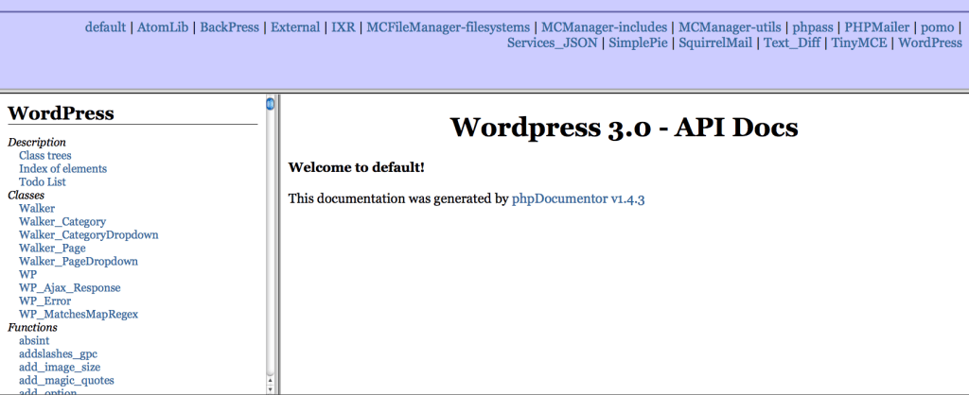The width and height of the screenshot is (969, 395).
Task: Open WP_MatchesMapRegex class docs
Action: point(79,314)
